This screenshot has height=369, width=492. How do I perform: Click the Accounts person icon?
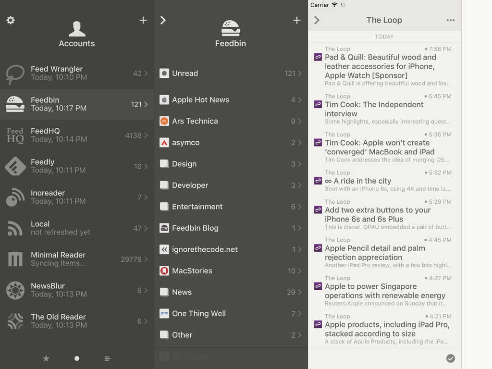[x=77, y=29]
